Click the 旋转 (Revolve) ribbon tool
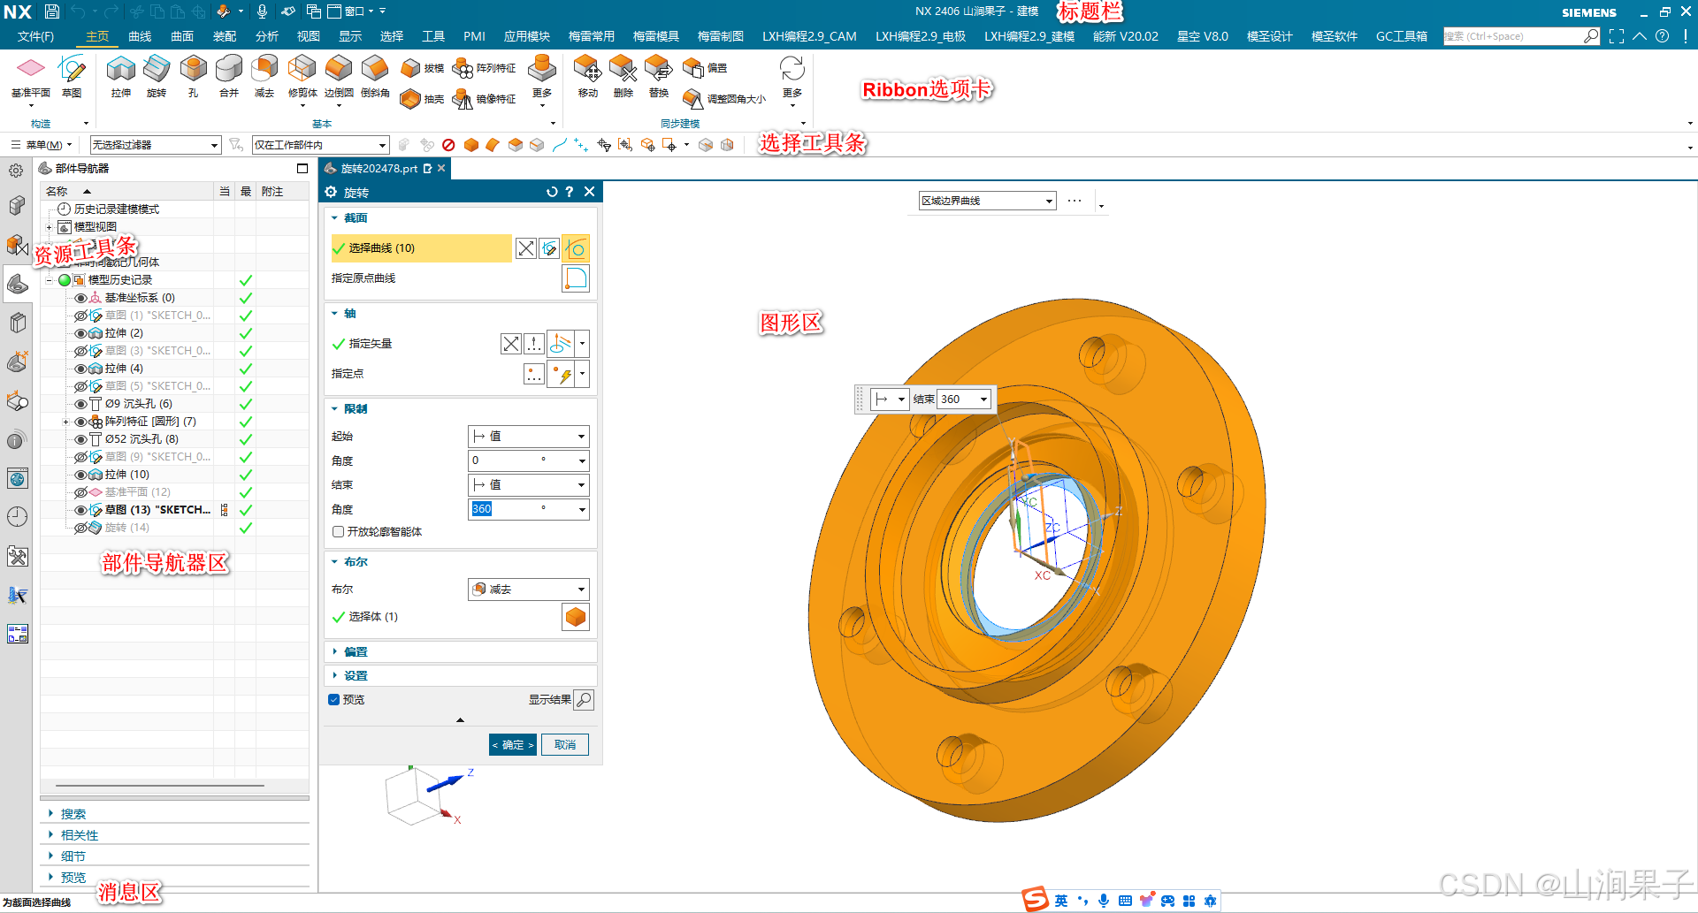The width and height of the screenshot is (1698, 913). point(157,76)
